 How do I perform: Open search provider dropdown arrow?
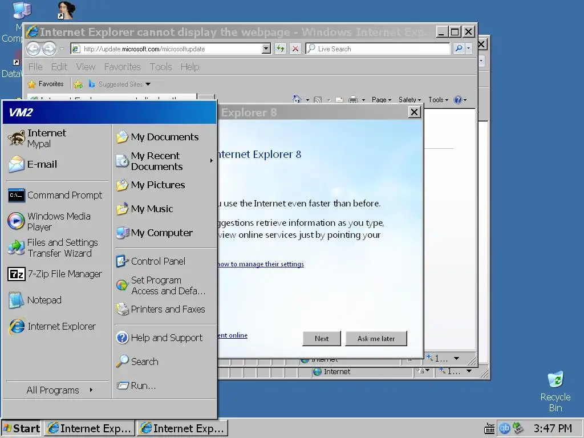[469, 49]
